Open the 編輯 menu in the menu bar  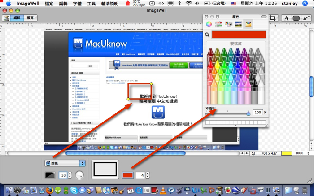(x=63, y=4)
